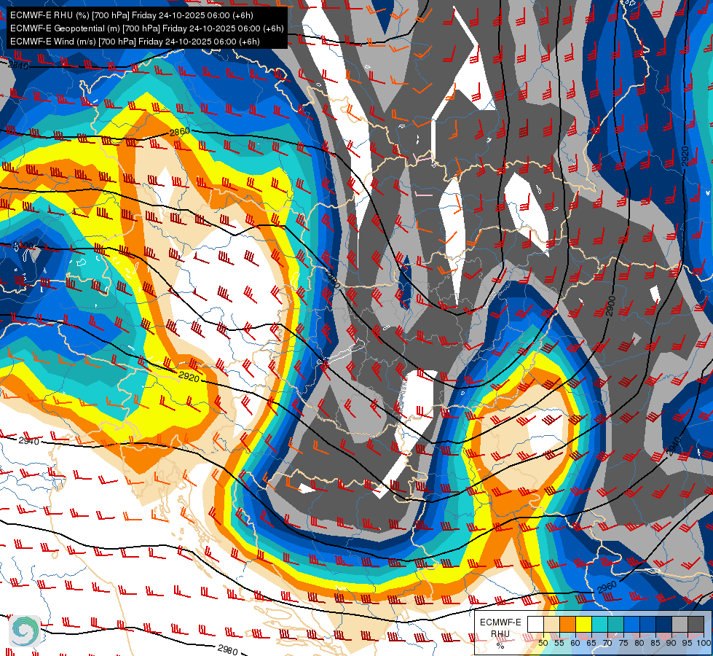Image resolution: width=713 pixels, height=656 pixels.
Task: Select the yellow 60-65% legend swatch
Action: point(583,624)
